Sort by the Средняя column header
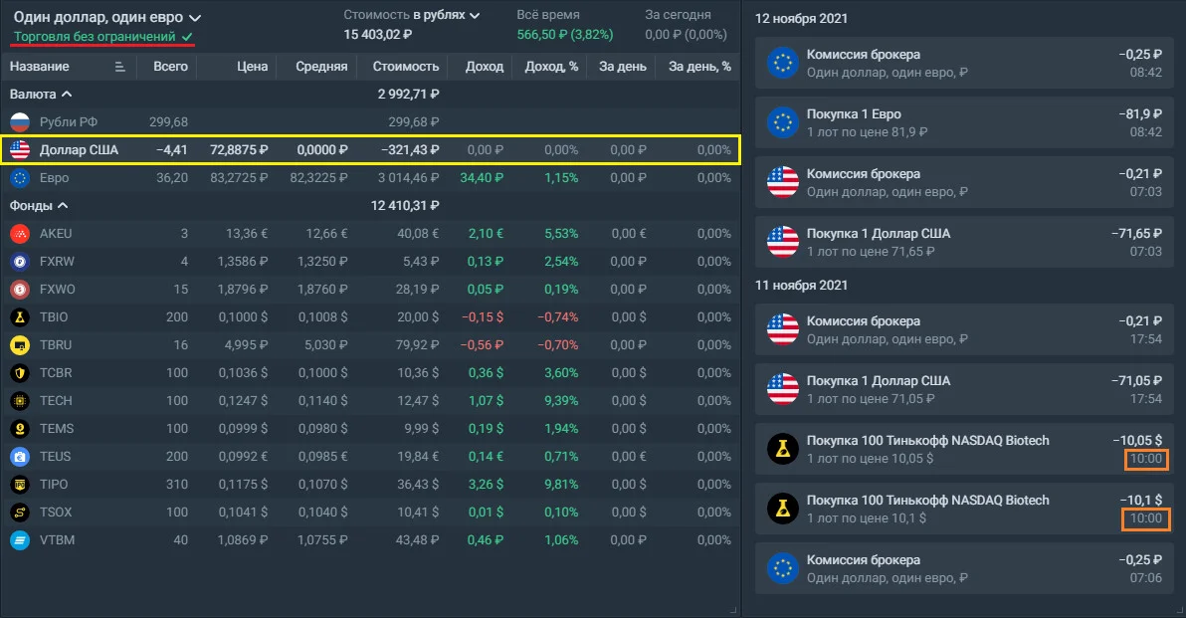This screenshot has height=618, width=1186. pyautogui.click(x=321, y=67)
